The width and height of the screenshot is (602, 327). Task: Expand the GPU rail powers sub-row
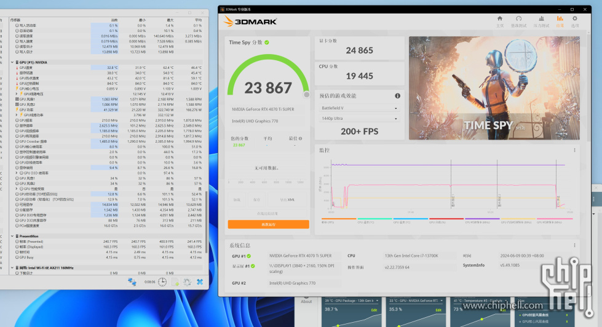coord(17,115)
